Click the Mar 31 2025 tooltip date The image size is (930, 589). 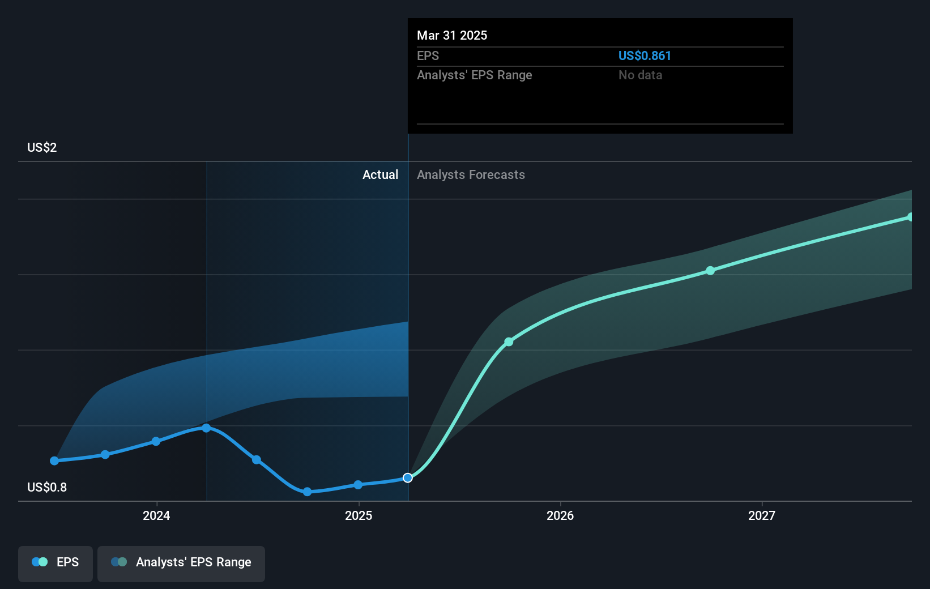tap(452, 35)
